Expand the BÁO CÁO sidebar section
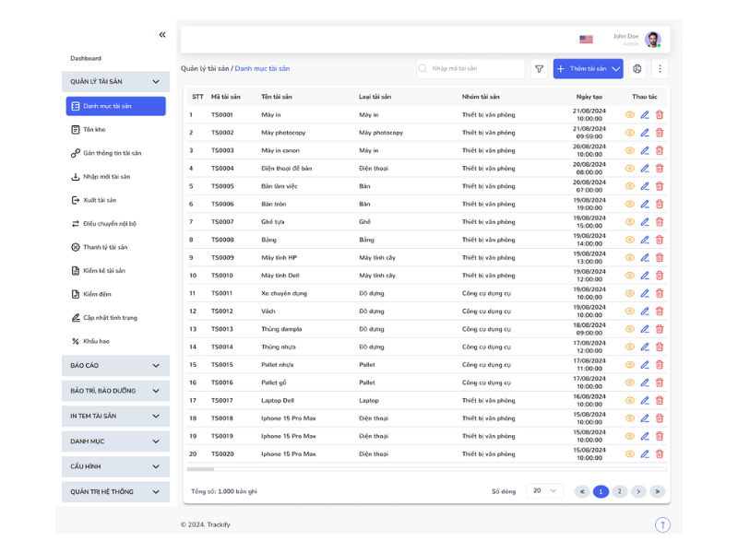This screenshot has height=553, width=738. pos(115,366)
